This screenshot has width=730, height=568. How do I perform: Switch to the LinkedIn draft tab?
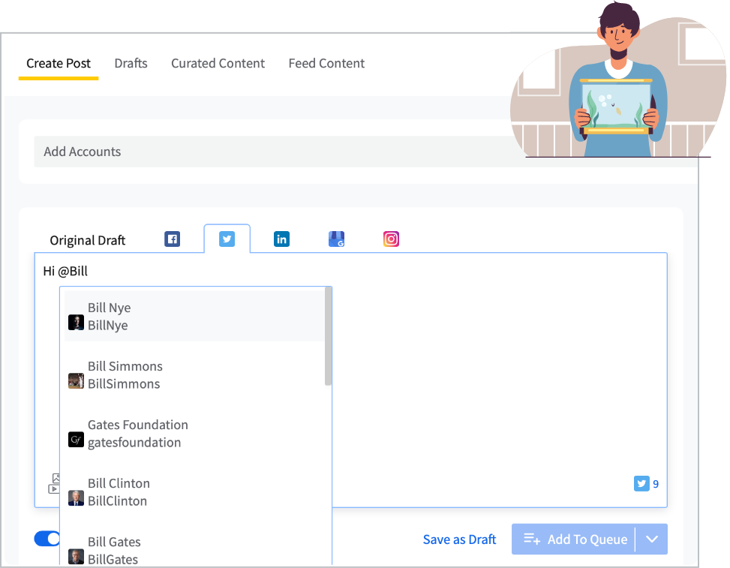[281, 239]
